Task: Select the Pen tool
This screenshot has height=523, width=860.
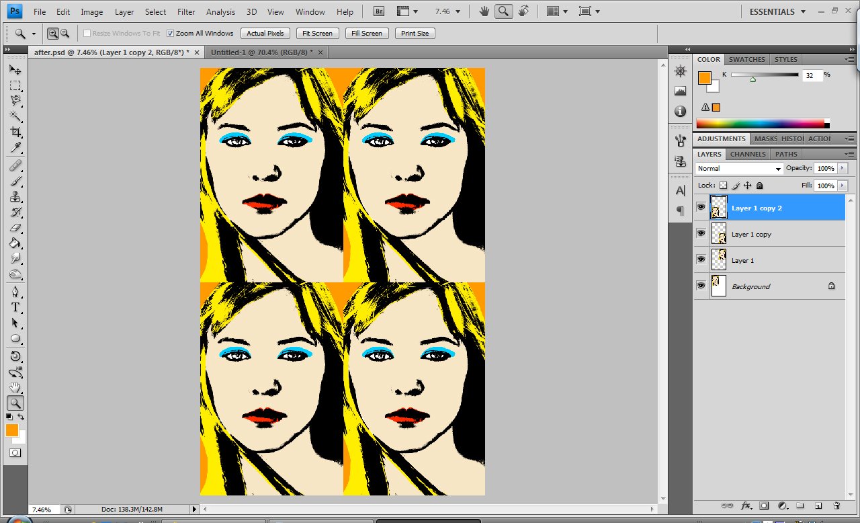Action: (x=15, y=292)
